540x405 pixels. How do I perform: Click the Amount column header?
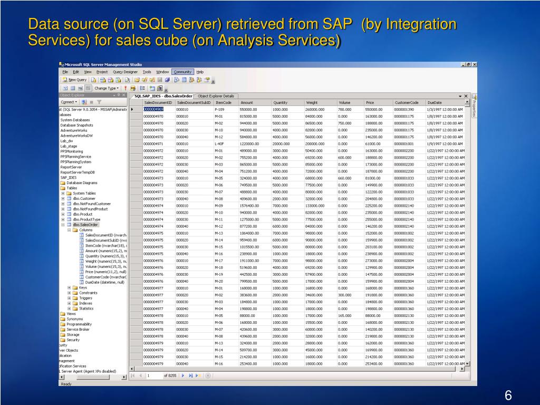click(255, 103)
